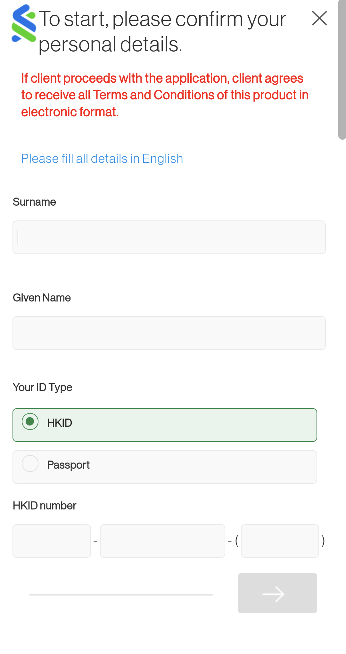This screenshot has height=654, width=346.
Task: Click the Given Name field label
Action: (x=42, y=298)
